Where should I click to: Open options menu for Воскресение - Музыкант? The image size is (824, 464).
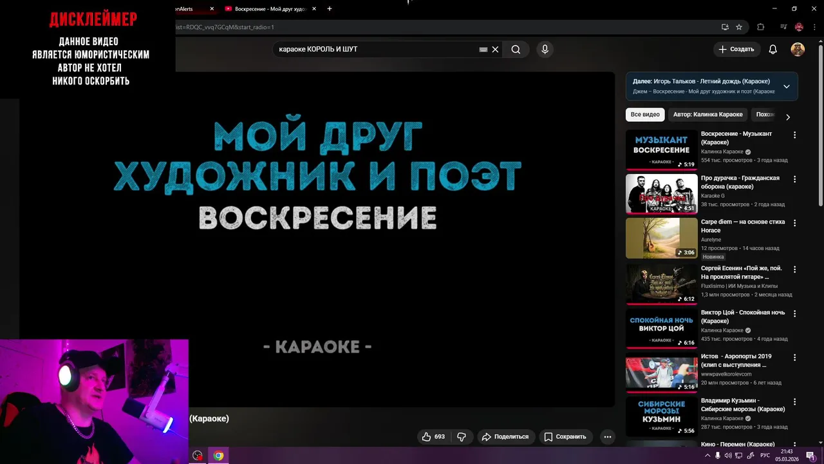[x=794, y=135]
